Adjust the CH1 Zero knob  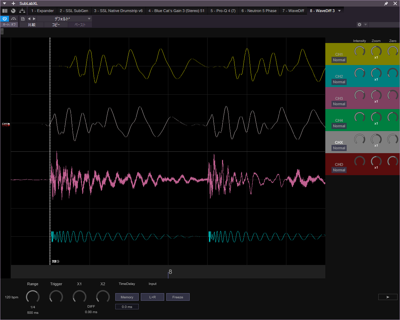[393, 51]
